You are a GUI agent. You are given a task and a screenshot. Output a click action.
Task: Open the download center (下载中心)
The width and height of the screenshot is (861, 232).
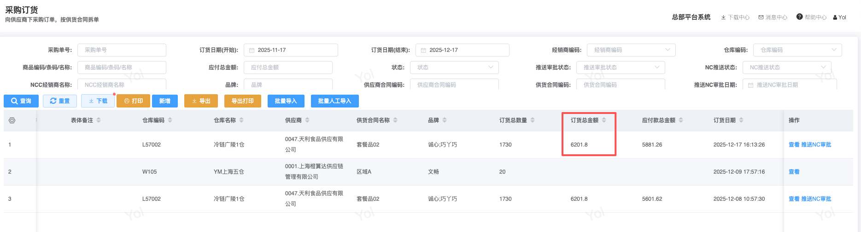coord(735,17)
